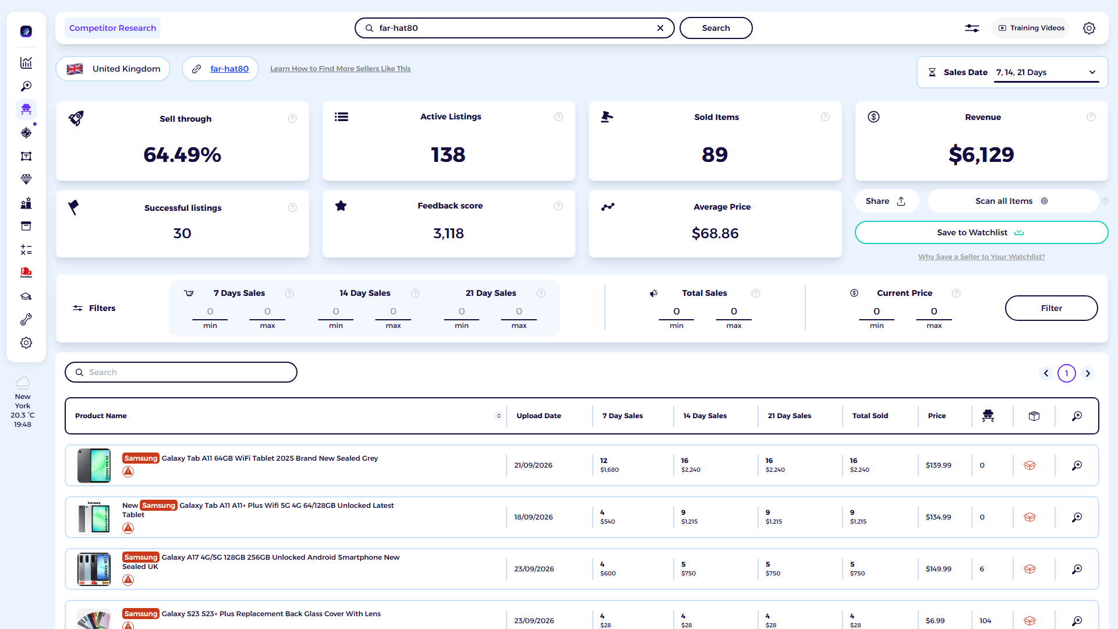Open Why Save a Seller to Watchlist link
The width and height of the screenshot is (1118, 629).
981,257
